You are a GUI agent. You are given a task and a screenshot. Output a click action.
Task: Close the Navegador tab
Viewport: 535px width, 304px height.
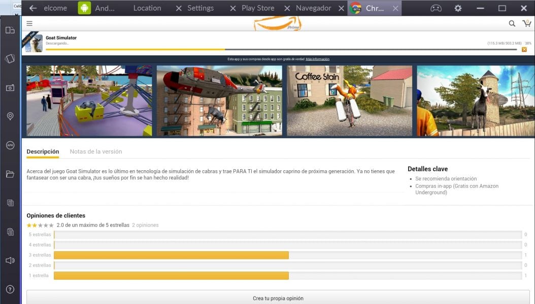(x=341, y=9)
